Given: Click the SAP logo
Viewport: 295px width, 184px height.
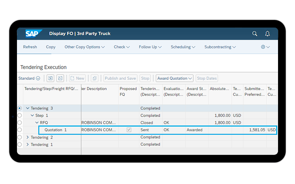Looking at the screenshot, I should tap(34, 33).
